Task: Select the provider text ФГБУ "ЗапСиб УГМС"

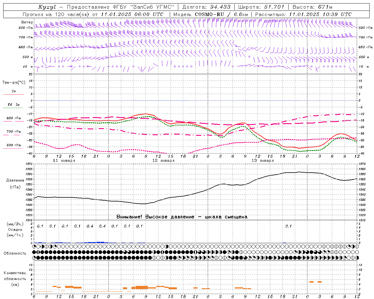Action: pos(143,7)
